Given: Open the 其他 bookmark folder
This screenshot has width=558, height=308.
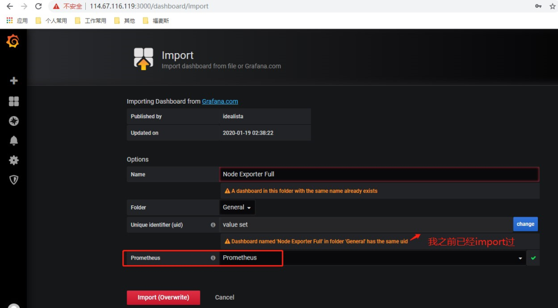Looking at the screenshot, I should click(125, 21).
